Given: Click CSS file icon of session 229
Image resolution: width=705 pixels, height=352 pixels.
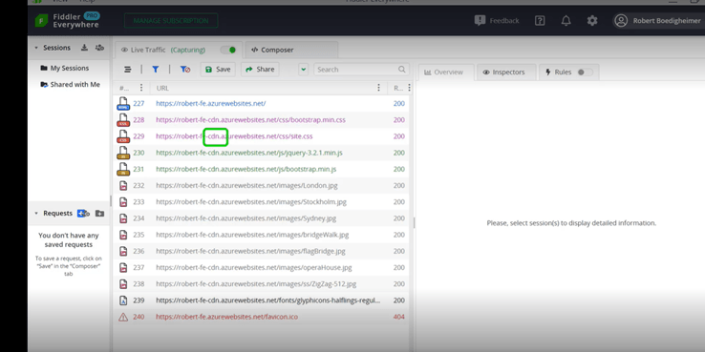Looking at the screenshot, I should click(x=123, y=136).
